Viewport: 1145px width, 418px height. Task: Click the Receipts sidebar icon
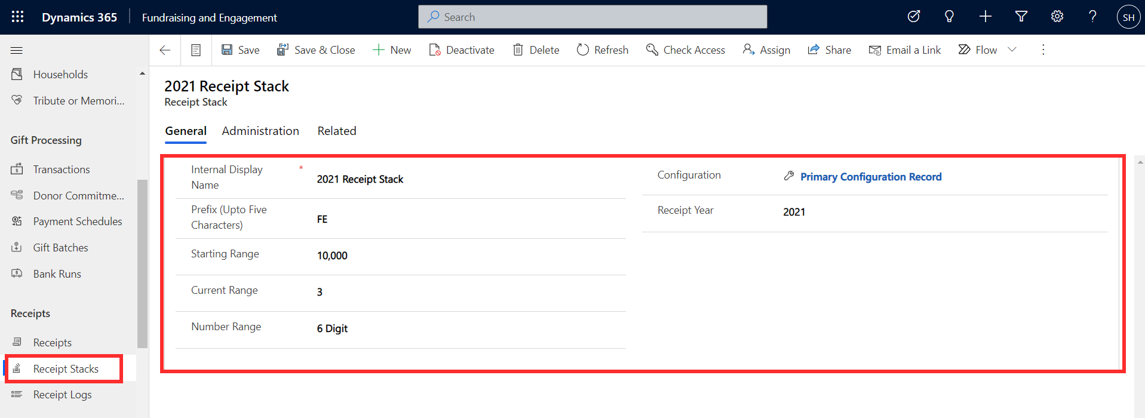[17, 342]
